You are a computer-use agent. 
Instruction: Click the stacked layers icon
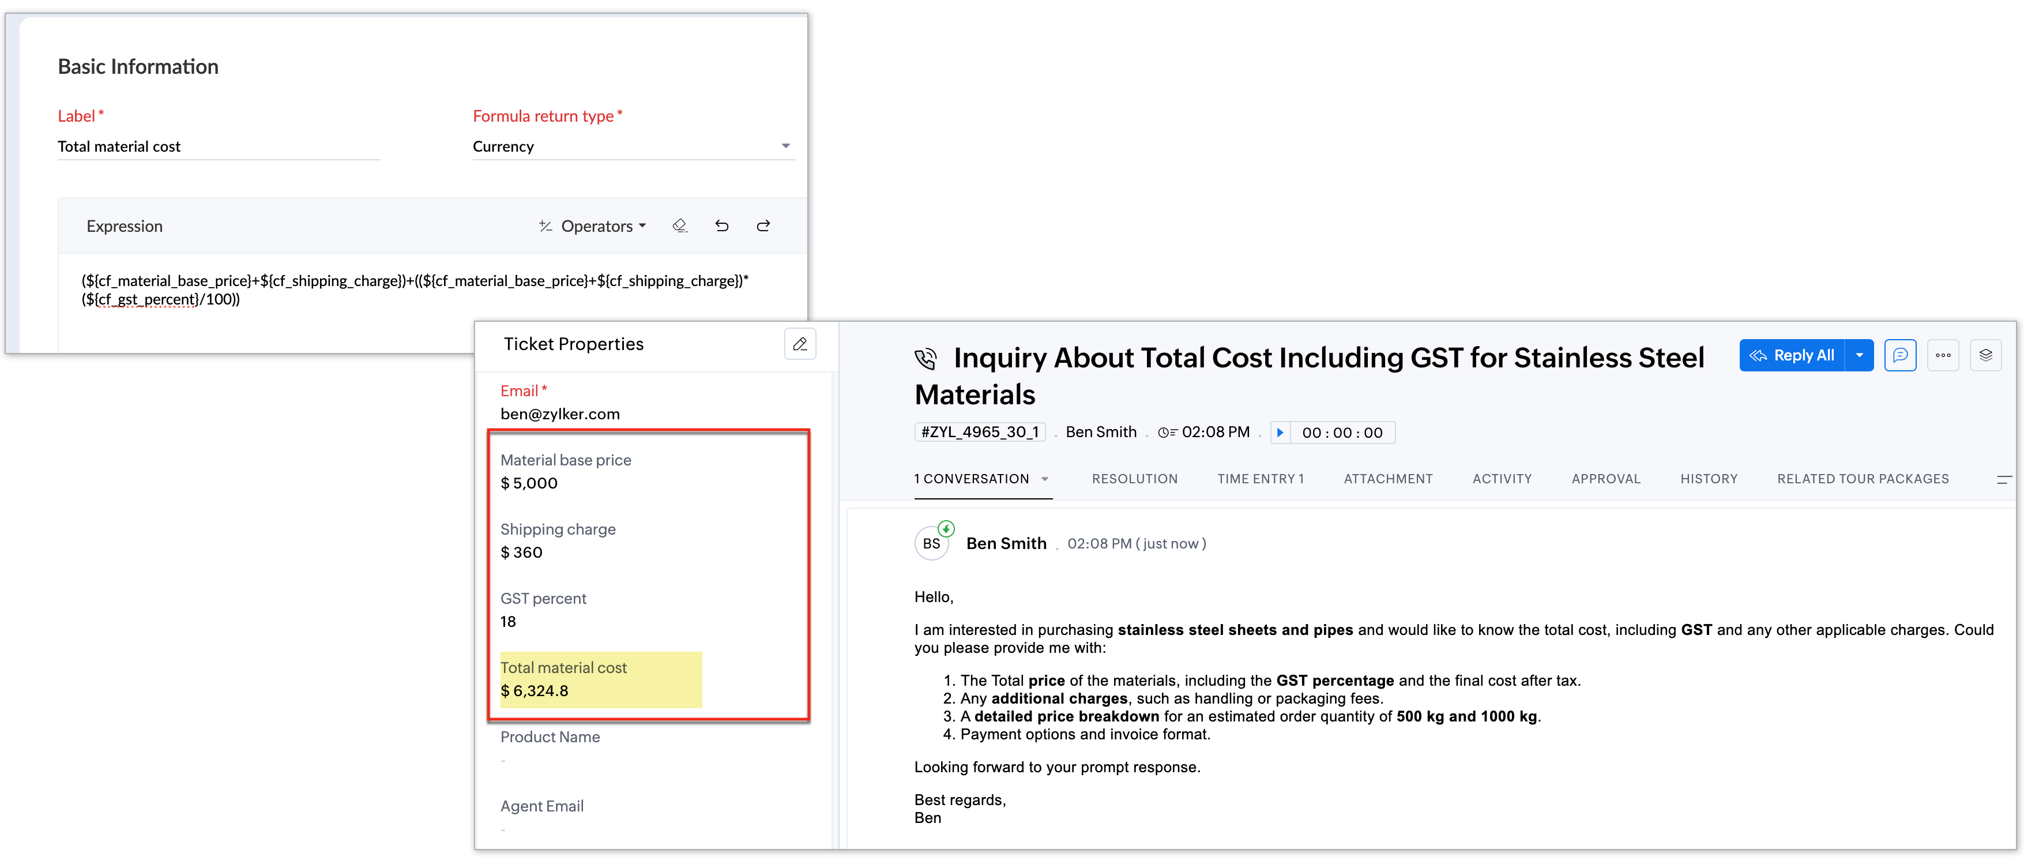(x=1985, y=355)
